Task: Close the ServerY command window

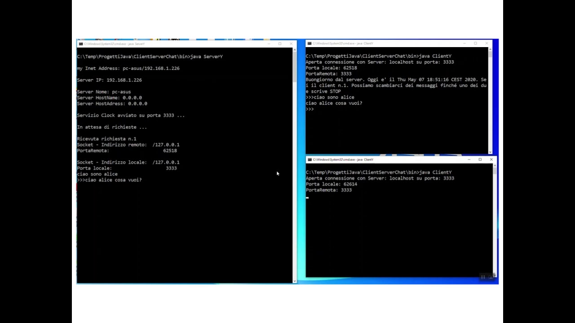Action: click(x=291, y=44)
